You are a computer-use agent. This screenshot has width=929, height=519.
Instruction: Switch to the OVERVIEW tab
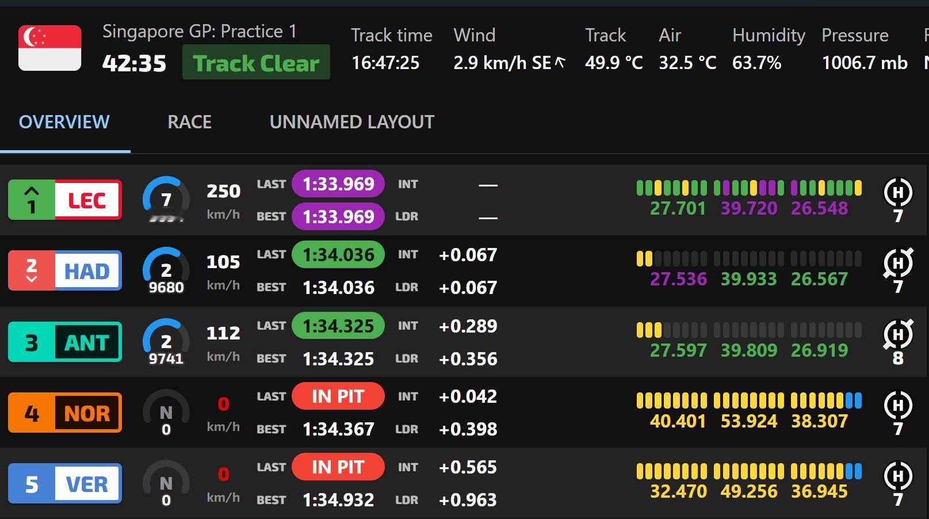(x=64, y=122)
